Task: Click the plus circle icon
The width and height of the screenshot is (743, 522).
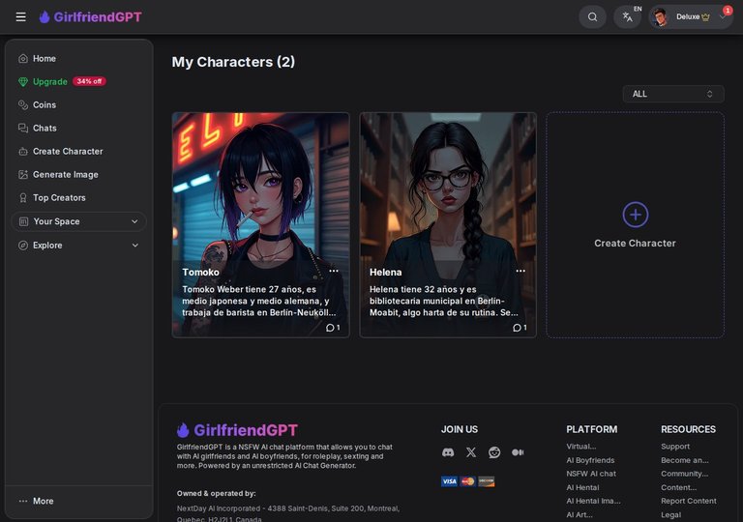Action: [x=635, y=215]
